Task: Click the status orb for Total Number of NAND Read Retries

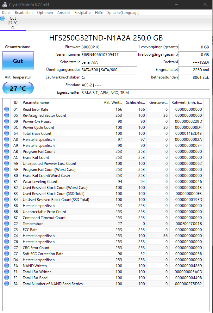Action: (7, 284)
